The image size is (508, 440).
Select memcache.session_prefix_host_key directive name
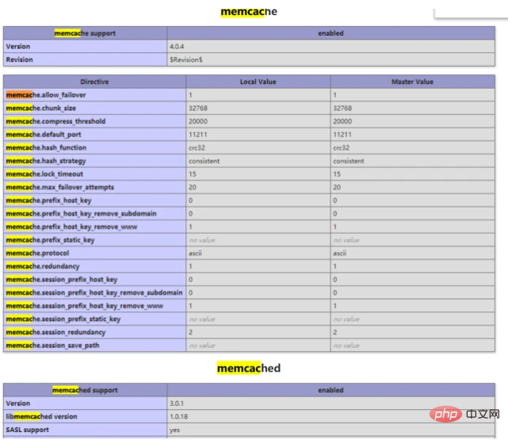(62, 280)
